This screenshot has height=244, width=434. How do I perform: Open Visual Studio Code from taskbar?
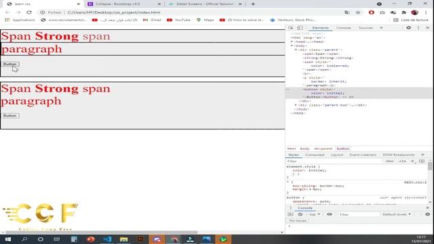[107, 239]
